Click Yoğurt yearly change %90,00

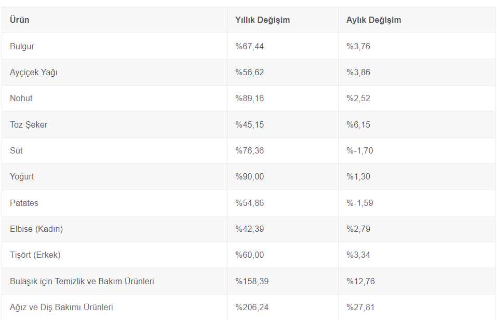249,176
